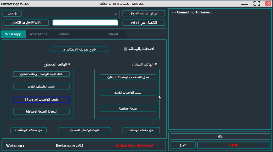The width and height of the screenshot is (273, 152).
Task: Click the الاتصال عبر Wi-Fi button
Action: [144, 23]
